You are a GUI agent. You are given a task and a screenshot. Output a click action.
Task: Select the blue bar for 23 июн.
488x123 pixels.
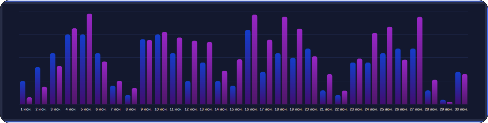point(353,83)
